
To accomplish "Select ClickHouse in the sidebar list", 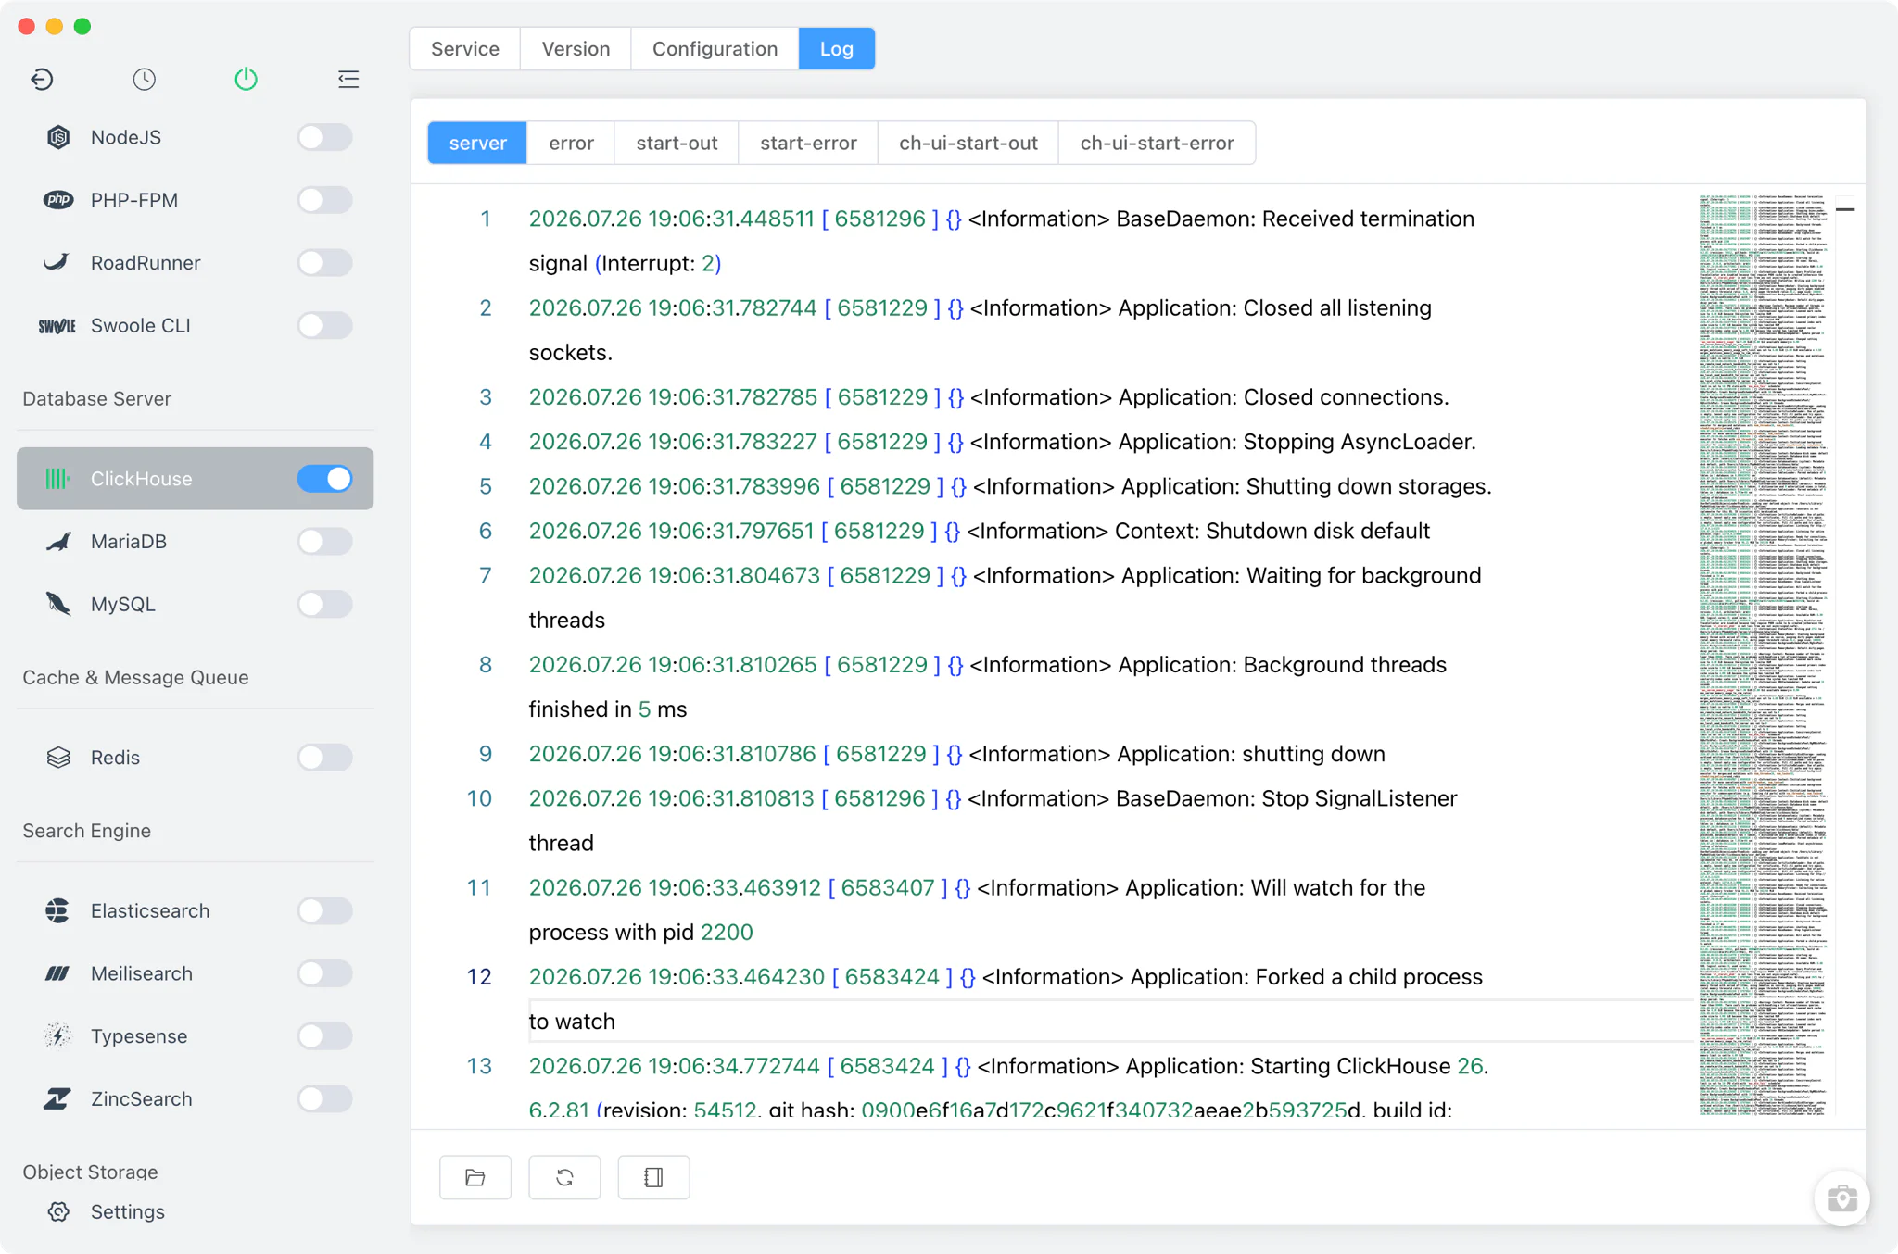I will [195, 479].
